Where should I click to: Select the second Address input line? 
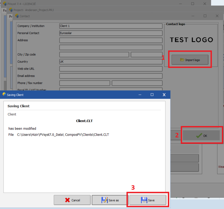pyautogui.click(x=111, y=47)
